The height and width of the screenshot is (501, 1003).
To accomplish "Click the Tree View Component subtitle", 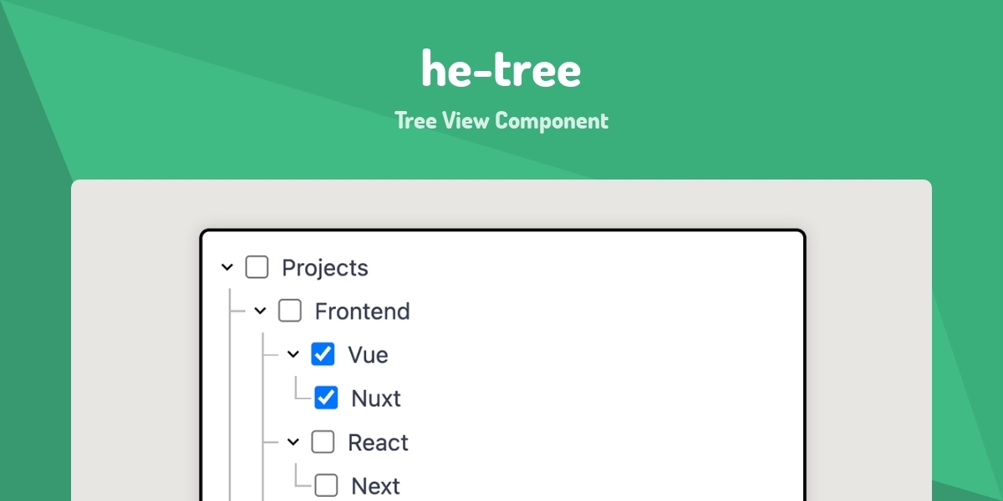I will (x=501, y=120).
